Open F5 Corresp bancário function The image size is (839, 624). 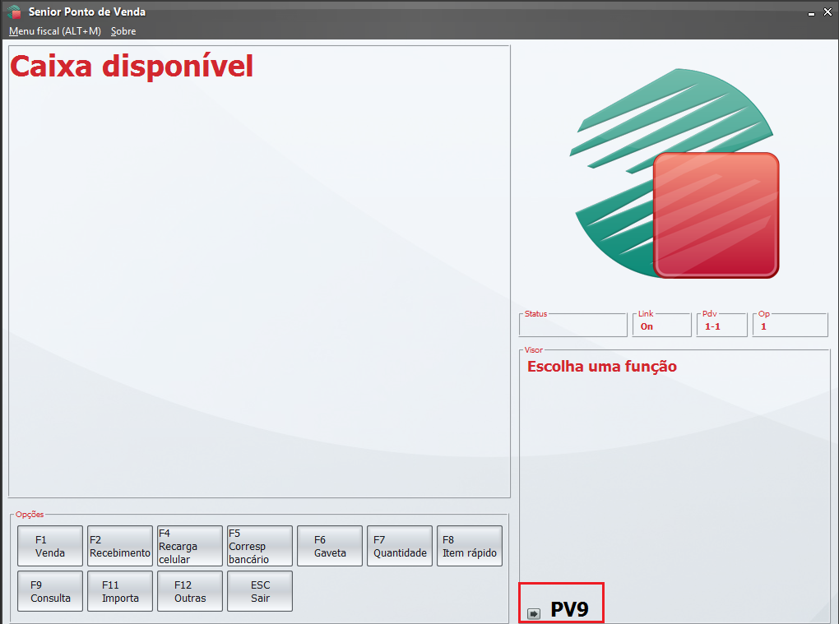tap(259, 546)
